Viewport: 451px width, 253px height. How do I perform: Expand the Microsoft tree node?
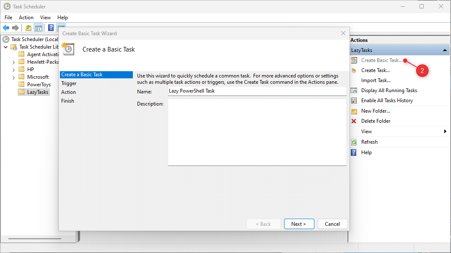pyautogui.click(x=13, y=77)
